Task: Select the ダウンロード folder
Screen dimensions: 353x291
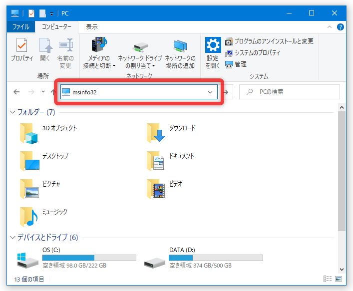Action: [171, 133]
